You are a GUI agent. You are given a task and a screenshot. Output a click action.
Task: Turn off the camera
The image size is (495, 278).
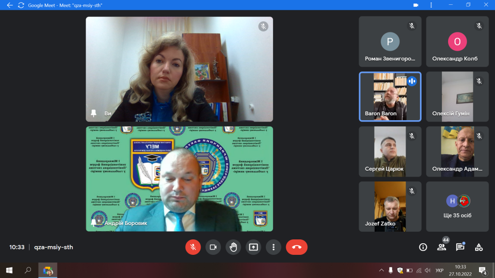point(213,247)
